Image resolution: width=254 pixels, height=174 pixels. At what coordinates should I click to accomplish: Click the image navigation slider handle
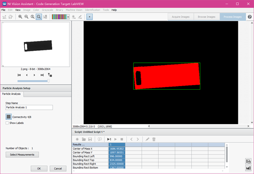(x=48, y=81)
